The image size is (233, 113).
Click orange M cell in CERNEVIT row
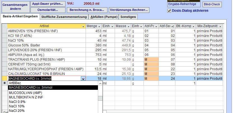(x=151, y=64)
